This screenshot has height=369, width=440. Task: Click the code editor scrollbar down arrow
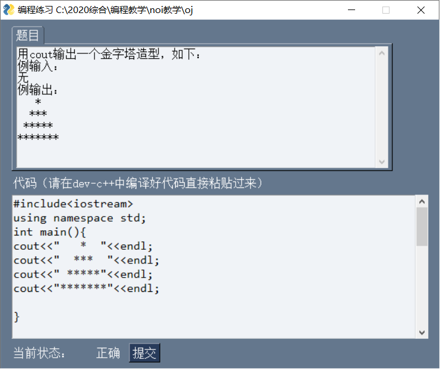pos(422,332)
